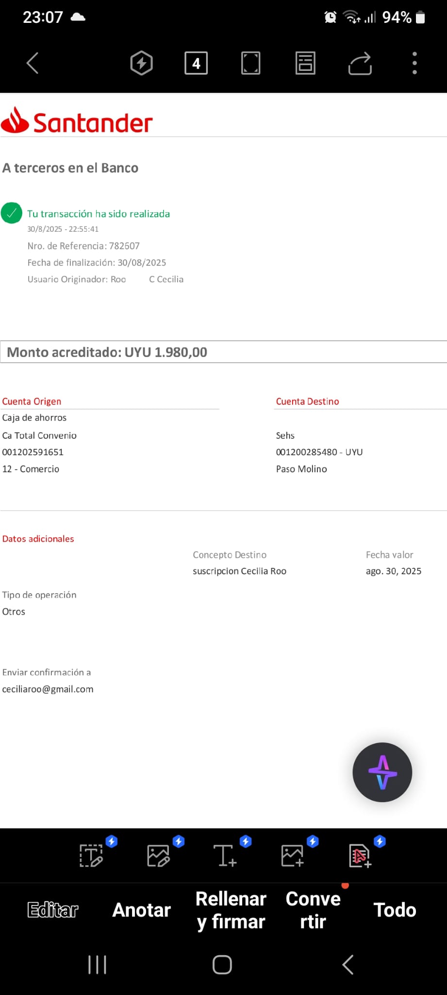Viewport: 447px width, 995px height.
Task: Tap the hexagon lightning premium icon
Action: tap(142, 63)
